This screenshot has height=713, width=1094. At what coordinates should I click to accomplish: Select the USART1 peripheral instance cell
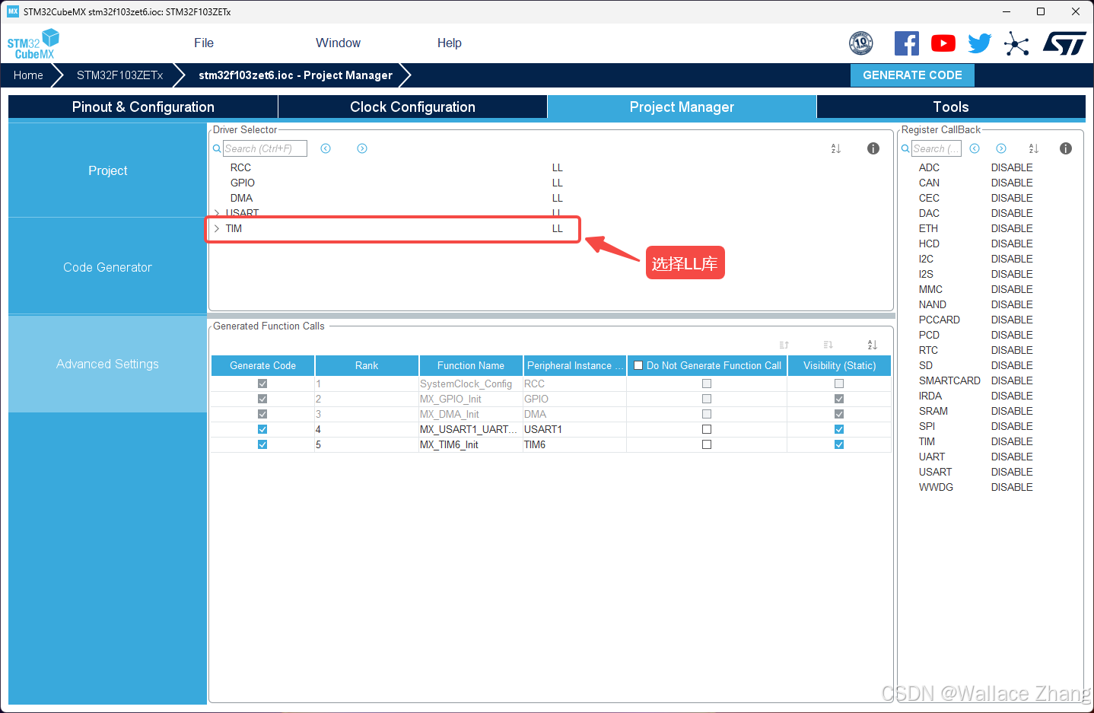(x=574, y=429)
